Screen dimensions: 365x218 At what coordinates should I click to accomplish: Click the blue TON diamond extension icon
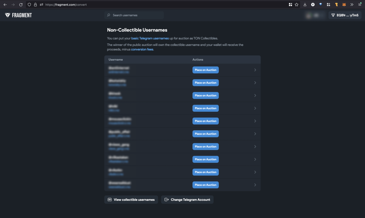(x=320, y=4)
